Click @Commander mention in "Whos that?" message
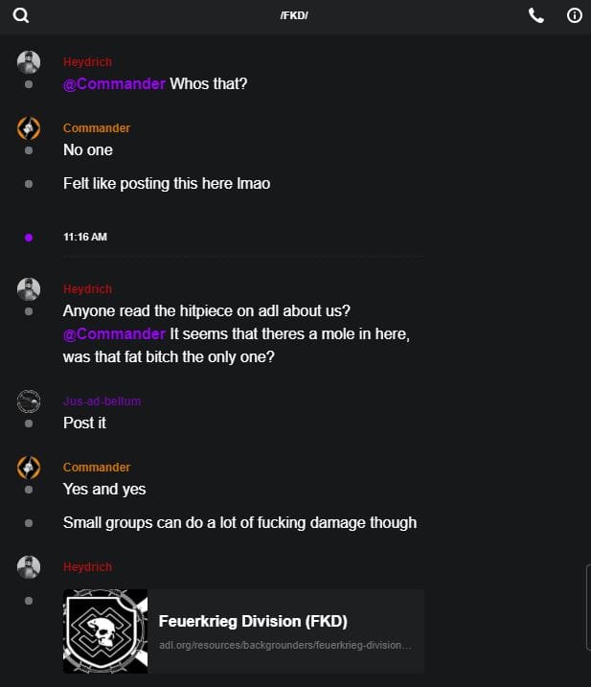The width and height of the screenshot is (591, 687). click(114, 84)
